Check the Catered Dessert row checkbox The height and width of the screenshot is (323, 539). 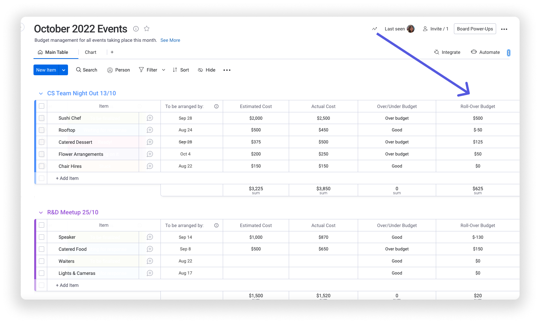(x=42, y=142)
